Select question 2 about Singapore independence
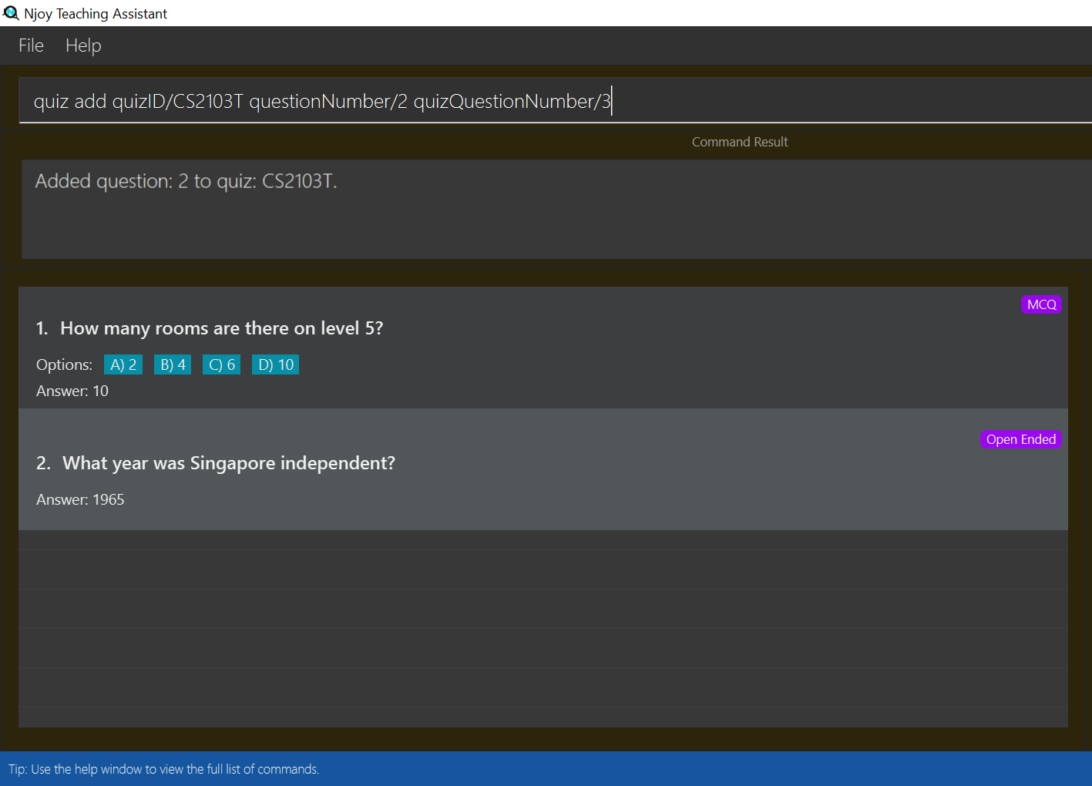 click(x=543, y=469)
